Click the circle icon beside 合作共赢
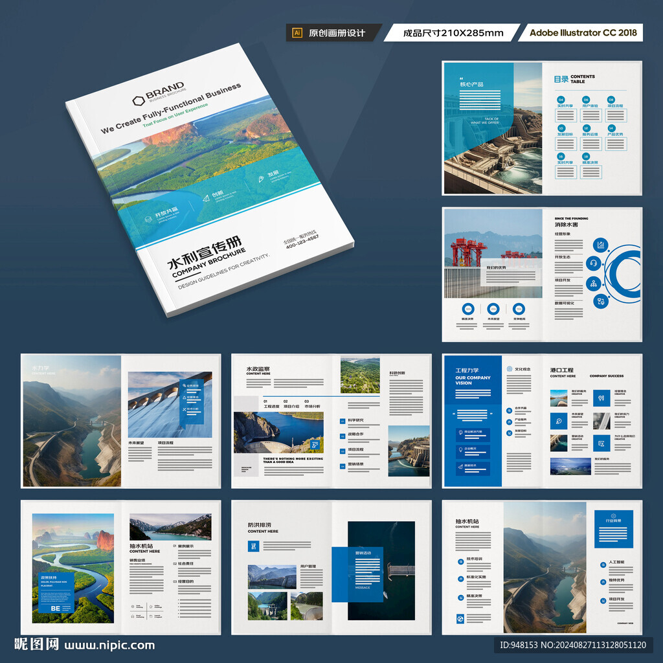The width and height of the screenshot is (663, 663). [509, 410]
